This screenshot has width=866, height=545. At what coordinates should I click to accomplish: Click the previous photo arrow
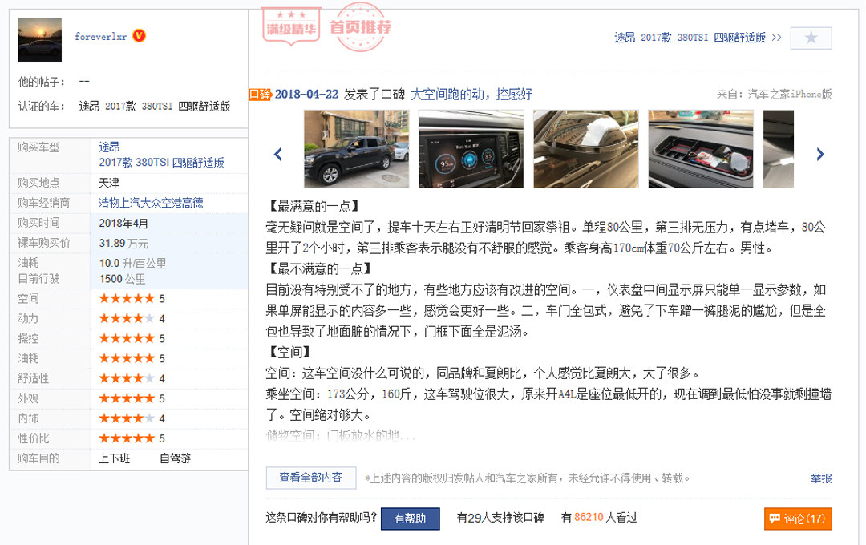pos(278,154)
